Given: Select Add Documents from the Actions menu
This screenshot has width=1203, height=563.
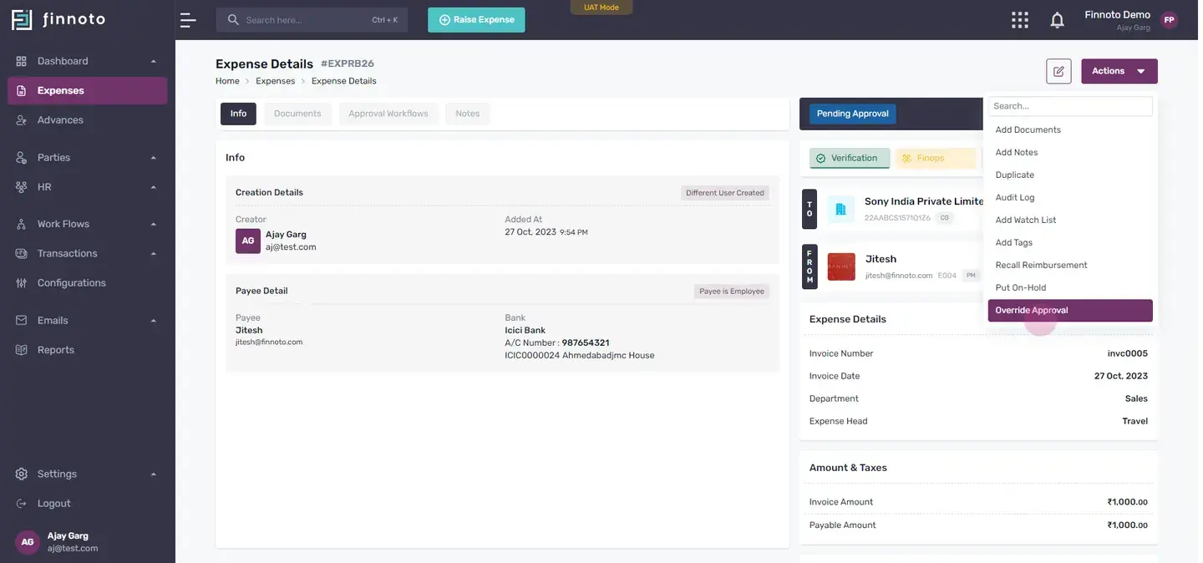Looking at the screenshot, I should point(1070,130).
